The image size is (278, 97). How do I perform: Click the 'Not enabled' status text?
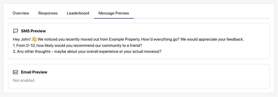coord(23,80)
